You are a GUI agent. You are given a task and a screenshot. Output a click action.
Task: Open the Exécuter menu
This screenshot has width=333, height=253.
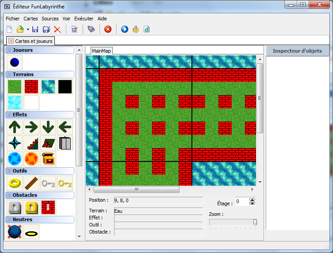pos(84,19)
